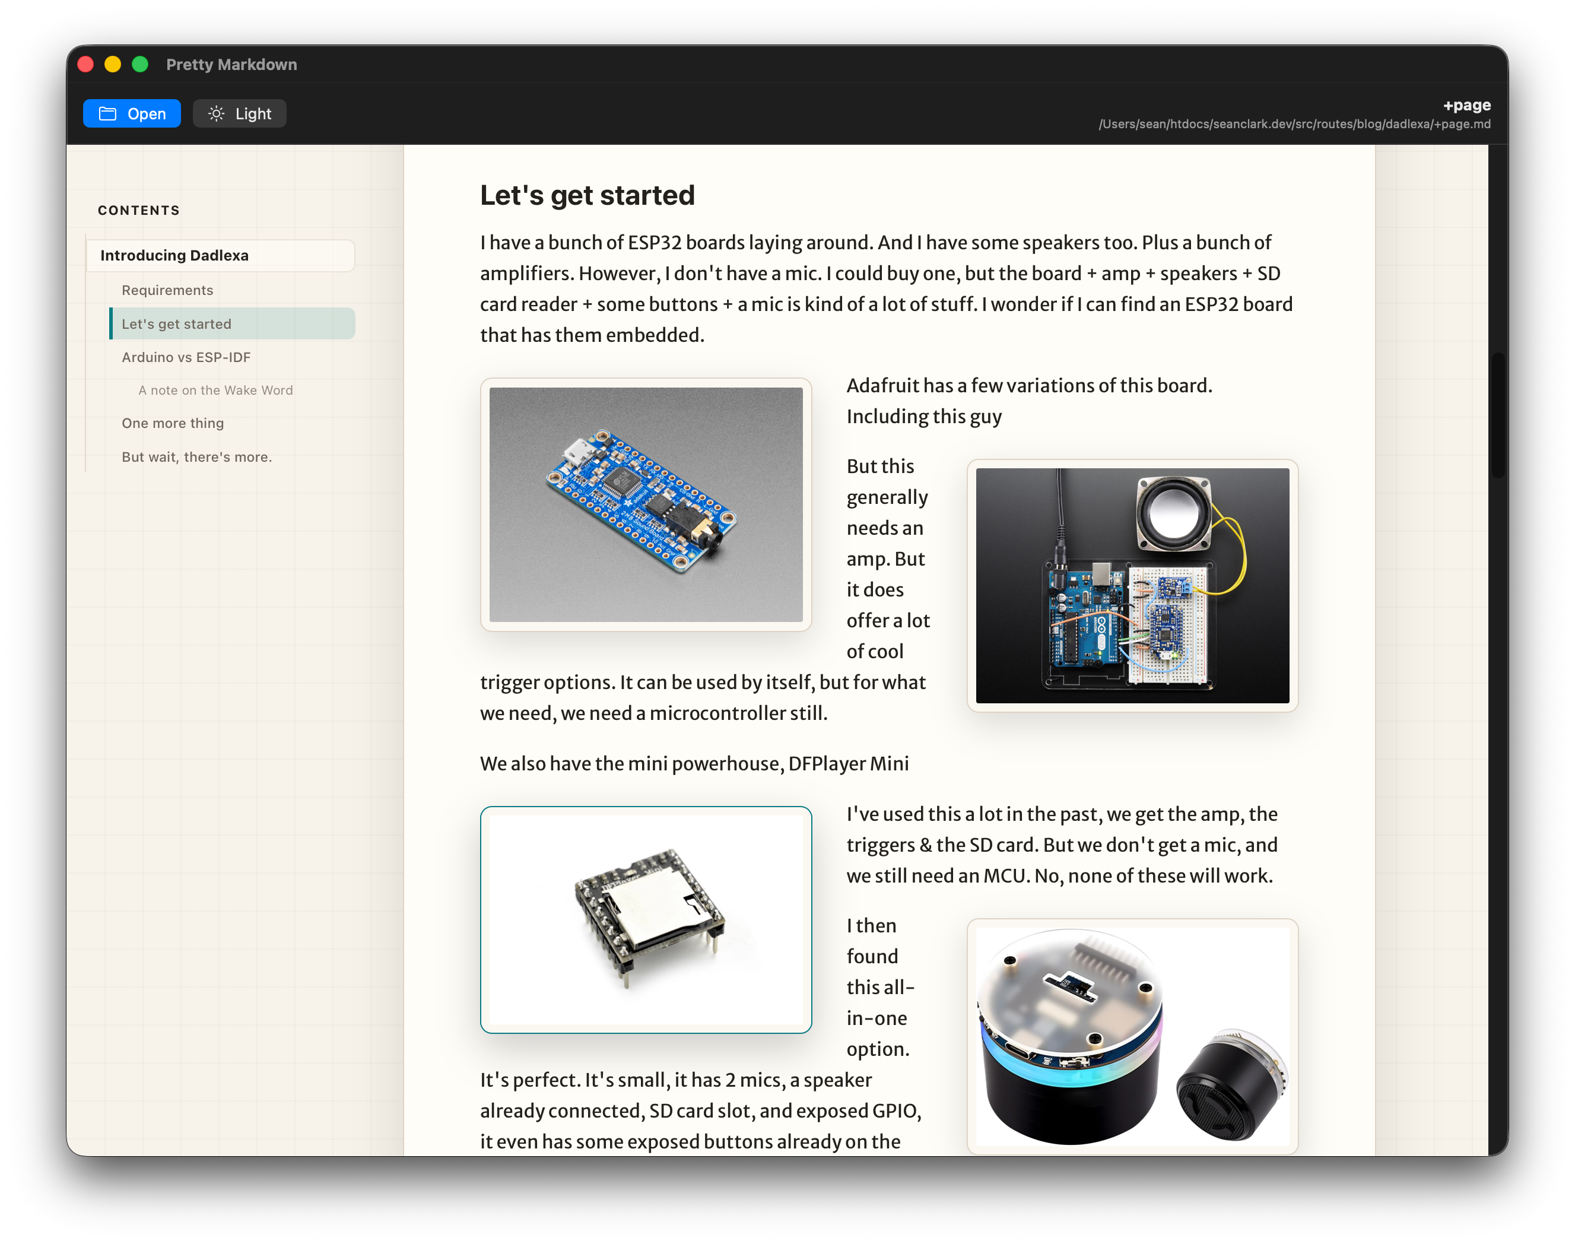1575x1244 pixels.
Task: Click the folder icon on Open button
Action: point(108,113)
